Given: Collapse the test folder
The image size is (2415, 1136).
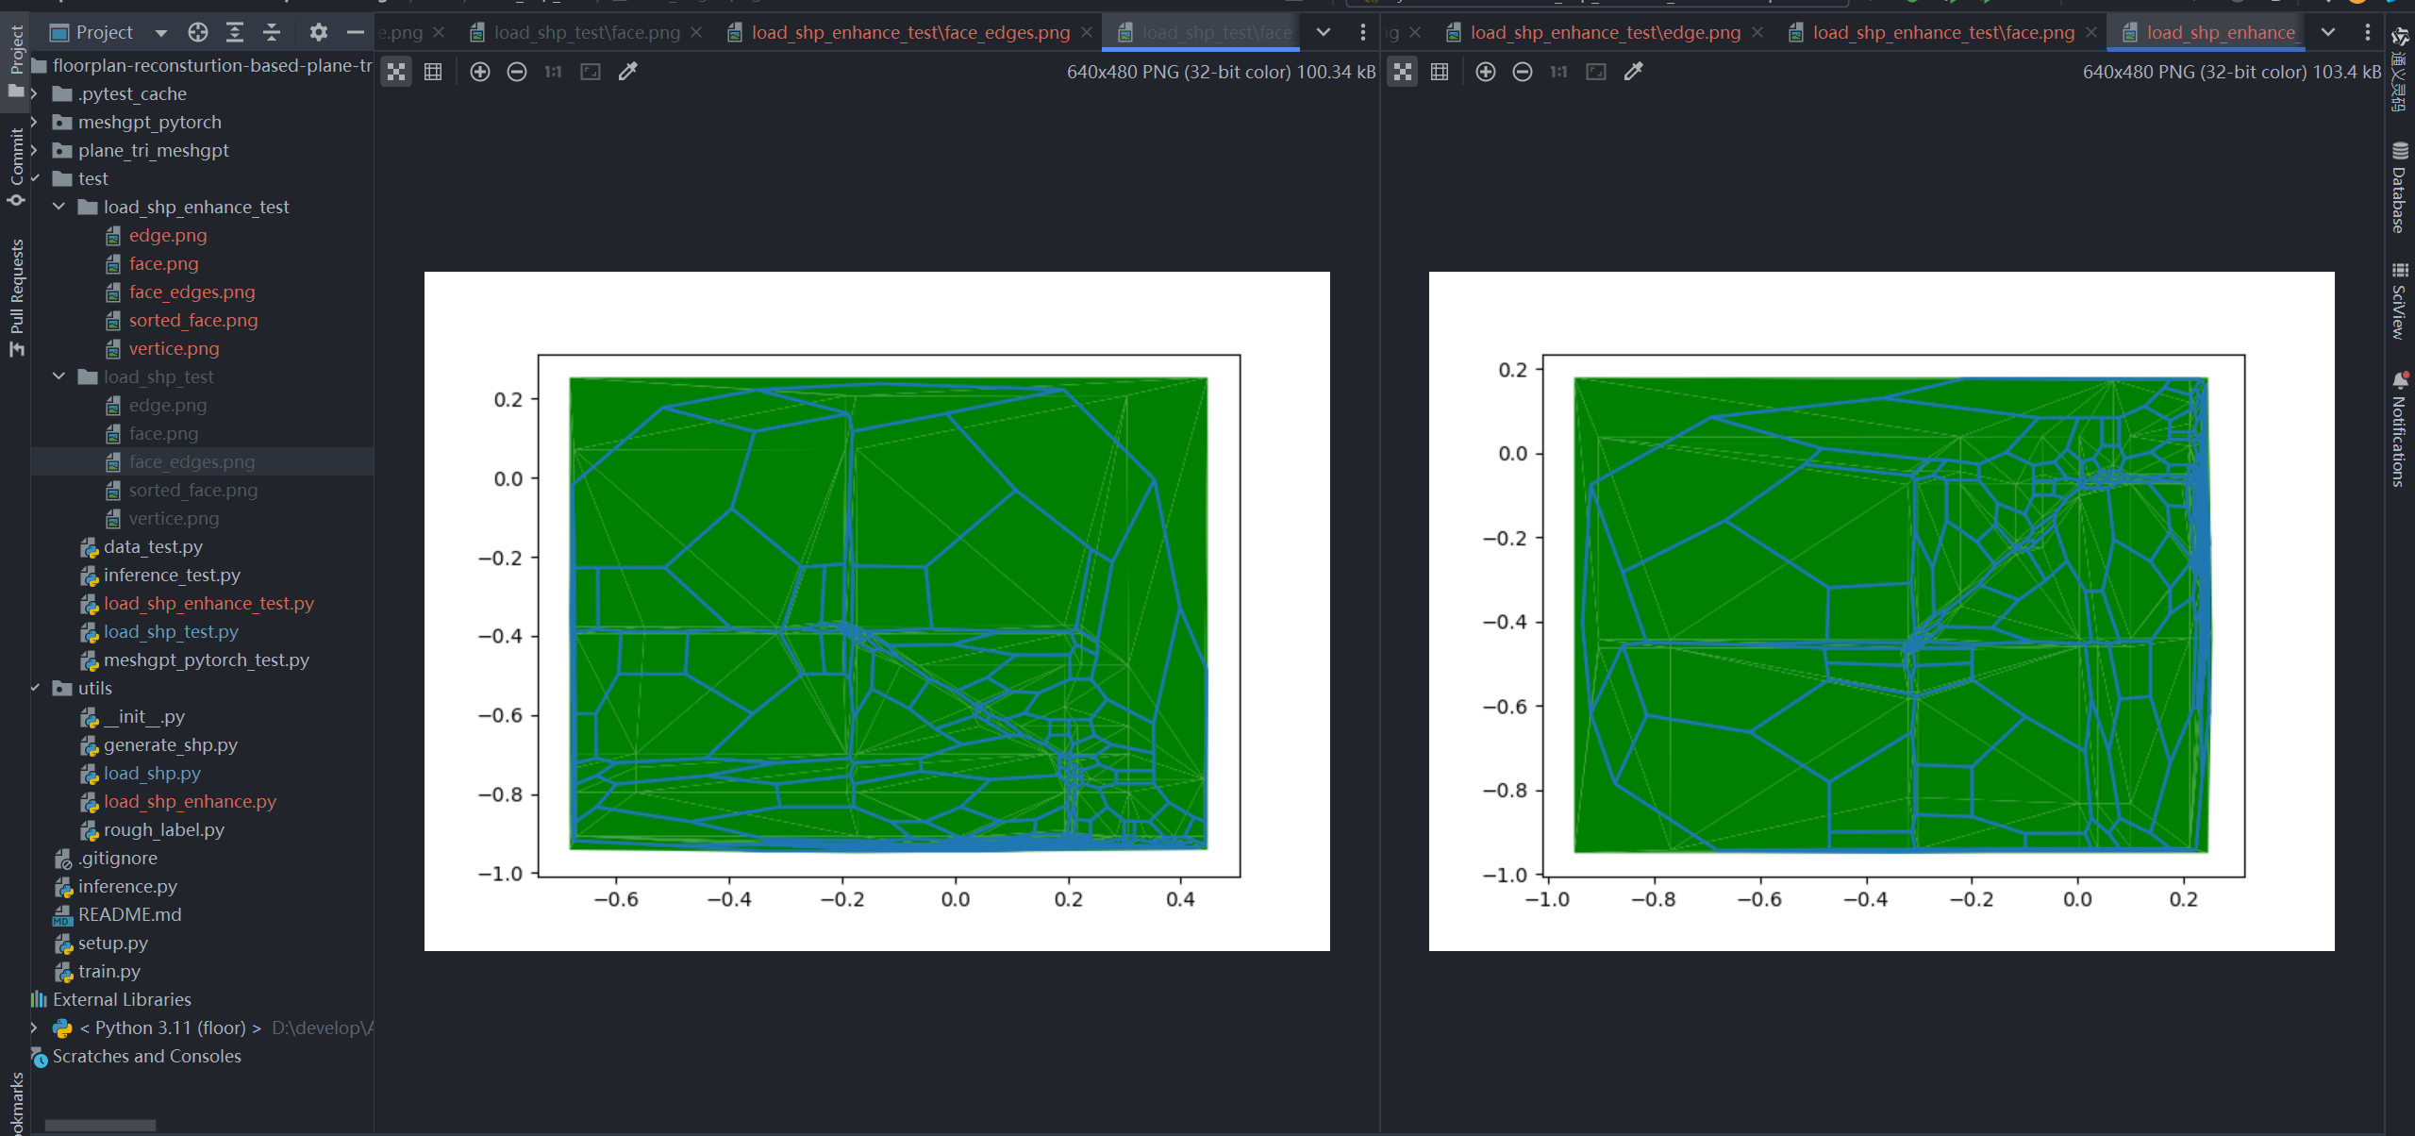Looking at the screenshot, I should pos(35,178).
